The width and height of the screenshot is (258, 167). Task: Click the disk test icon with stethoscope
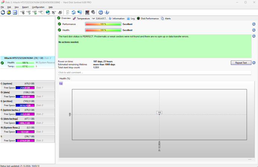pyautogui.click(x=22, y=12)
